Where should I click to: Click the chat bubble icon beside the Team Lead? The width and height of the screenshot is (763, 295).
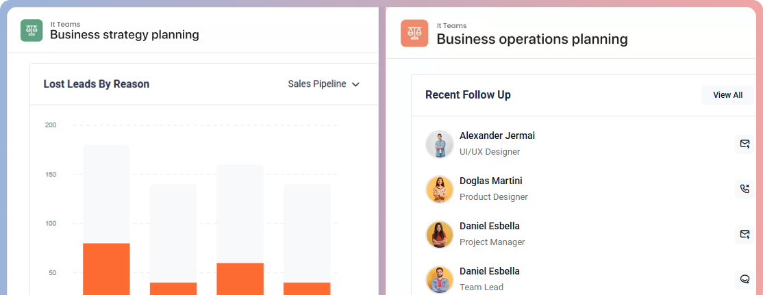745,279
